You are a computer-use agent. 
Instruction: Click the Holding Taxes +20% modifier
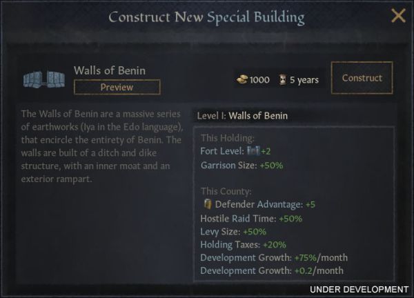tap(243, 245)
